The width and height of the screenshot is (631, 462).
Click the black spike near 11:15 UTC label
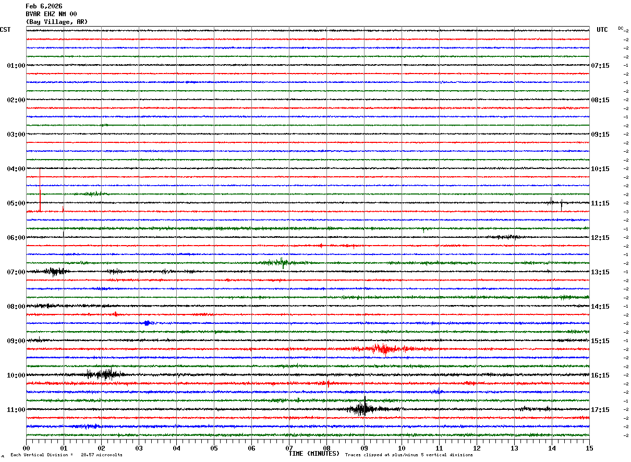(x=561, y=205)
